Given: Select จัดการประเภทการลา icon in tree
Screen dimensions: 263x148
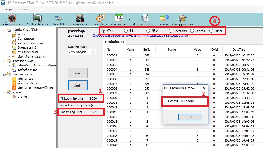Looking at the screenshot, I should click(x=14, y=43).
